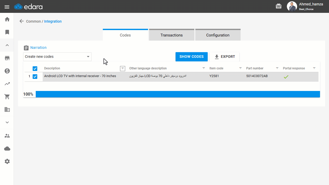Image resolution: width=329 pixels, height=185 pixels.
Task: Sort by Part number header
Action: (255, 68)
